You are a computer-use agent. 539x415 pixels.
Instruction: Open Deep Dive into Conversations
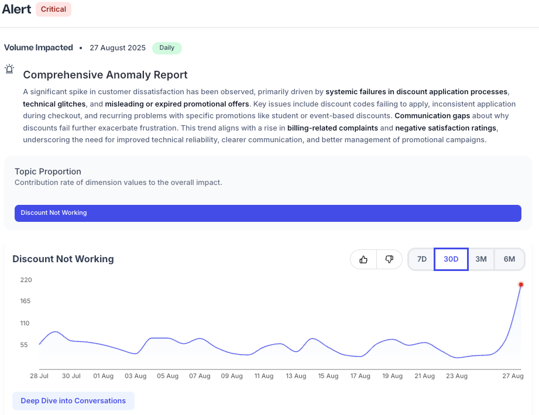click(73, 400)
